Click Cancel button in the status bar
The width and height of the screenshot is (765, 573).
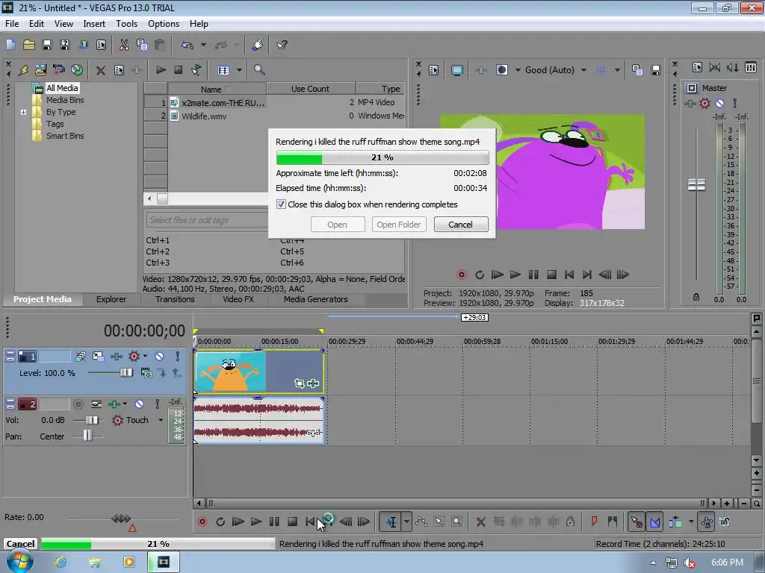click(x=20, y=544)
